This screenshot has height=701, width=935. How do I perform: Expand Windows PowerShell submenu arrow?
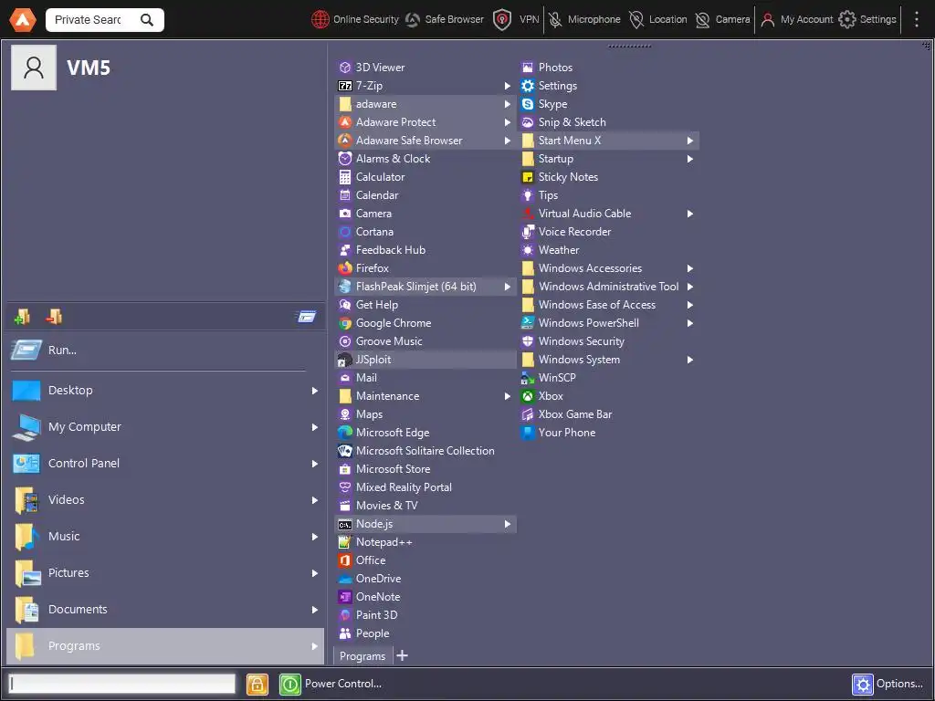point(690,323)
